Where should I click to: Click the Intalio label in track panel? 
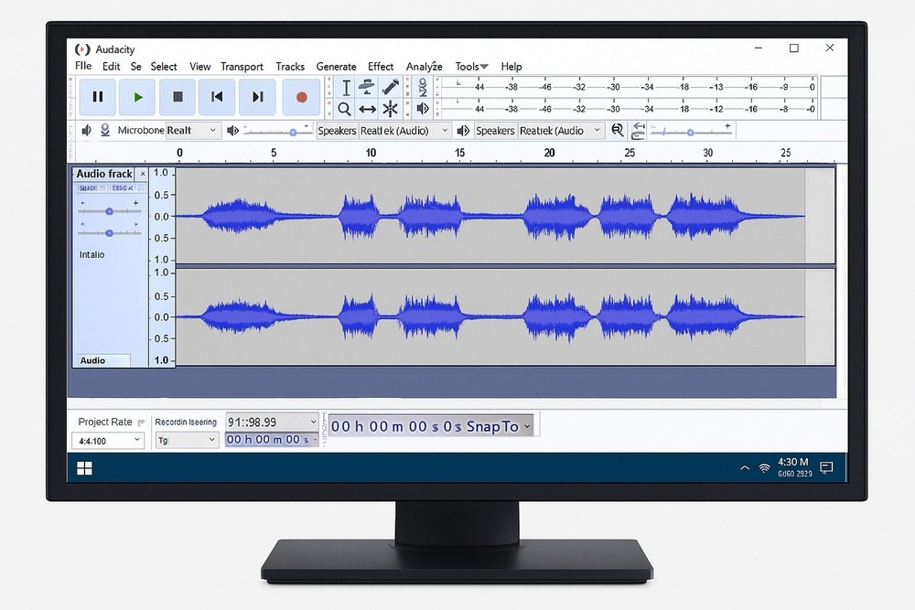click(x=91, y=255)
